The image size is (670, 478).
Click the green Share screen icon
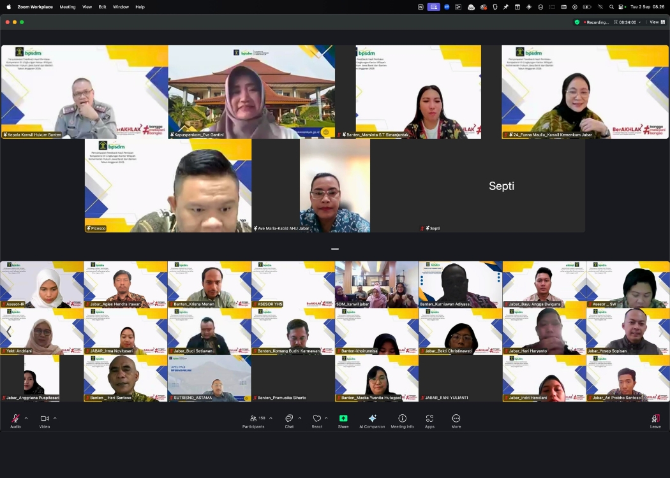pos(343,418)
